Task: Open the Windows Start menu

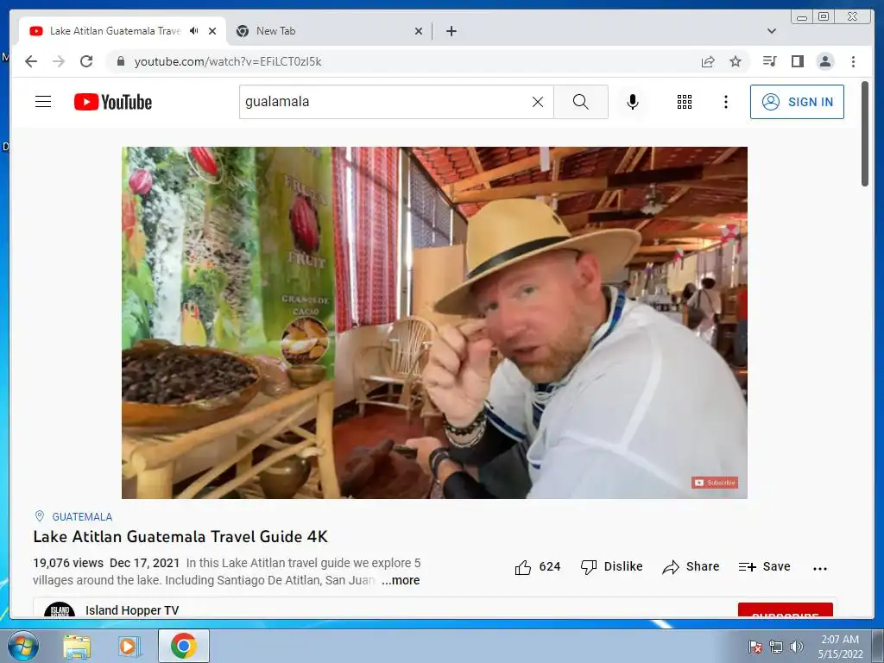Action: [x=22, y=646]
